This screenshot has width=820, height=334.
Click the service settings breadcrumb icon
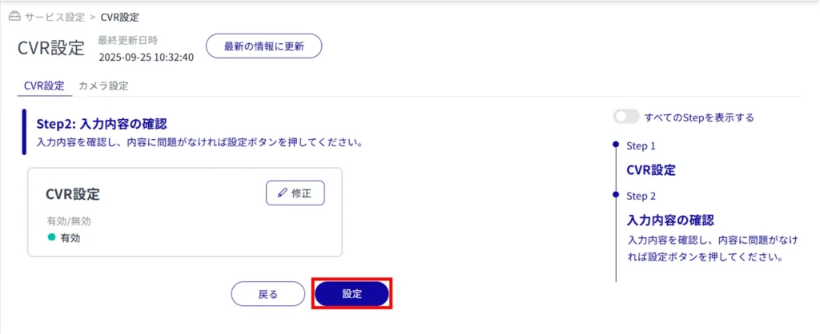point(14,17)
